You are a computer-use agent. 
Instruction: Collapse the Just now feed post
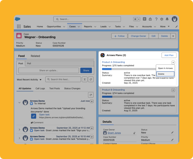pos(19,103)
